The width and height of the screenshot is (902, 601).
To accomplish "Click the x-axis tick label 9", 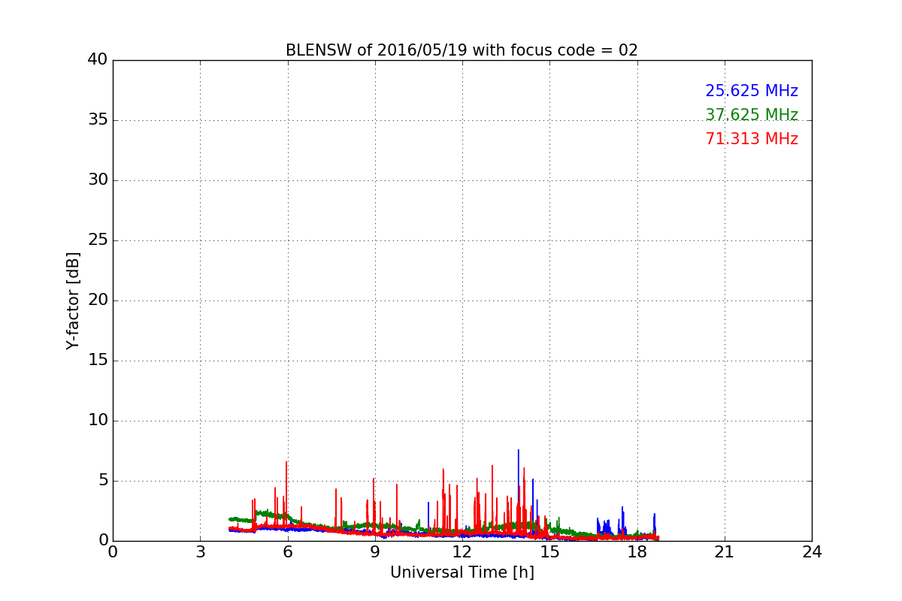I will point(375,551).
